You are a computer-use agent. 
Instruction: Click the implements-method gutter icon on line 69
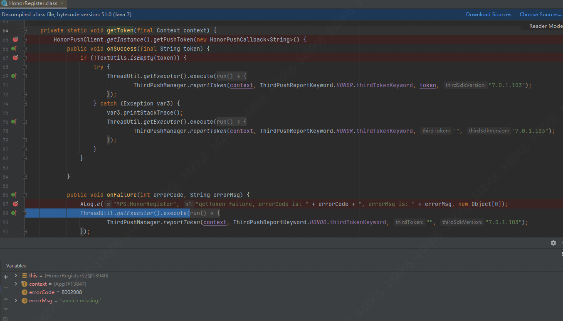[x=14, y=76]
